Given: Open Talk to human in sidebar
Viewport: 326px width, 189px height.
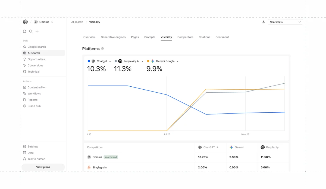Looking at the screenshot, I should pyautogui.click(x=36, y=159).
